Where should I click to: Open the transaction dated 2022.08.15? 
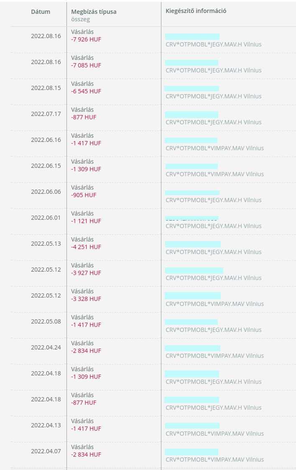[x=46, y=88]
